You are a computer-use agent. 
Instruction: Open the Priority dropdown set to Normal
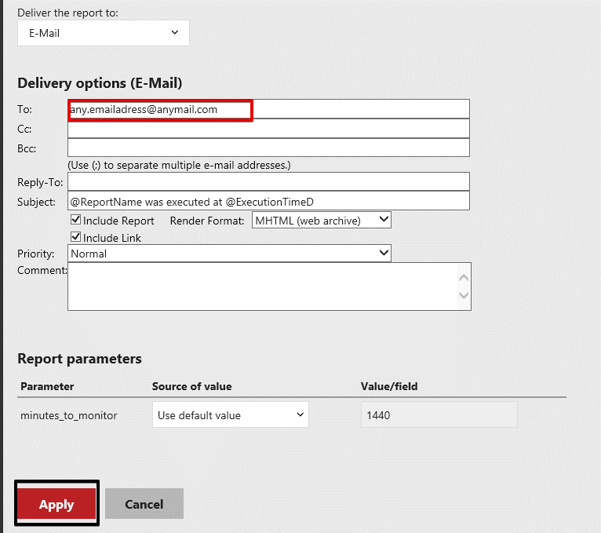click(229, 254)
